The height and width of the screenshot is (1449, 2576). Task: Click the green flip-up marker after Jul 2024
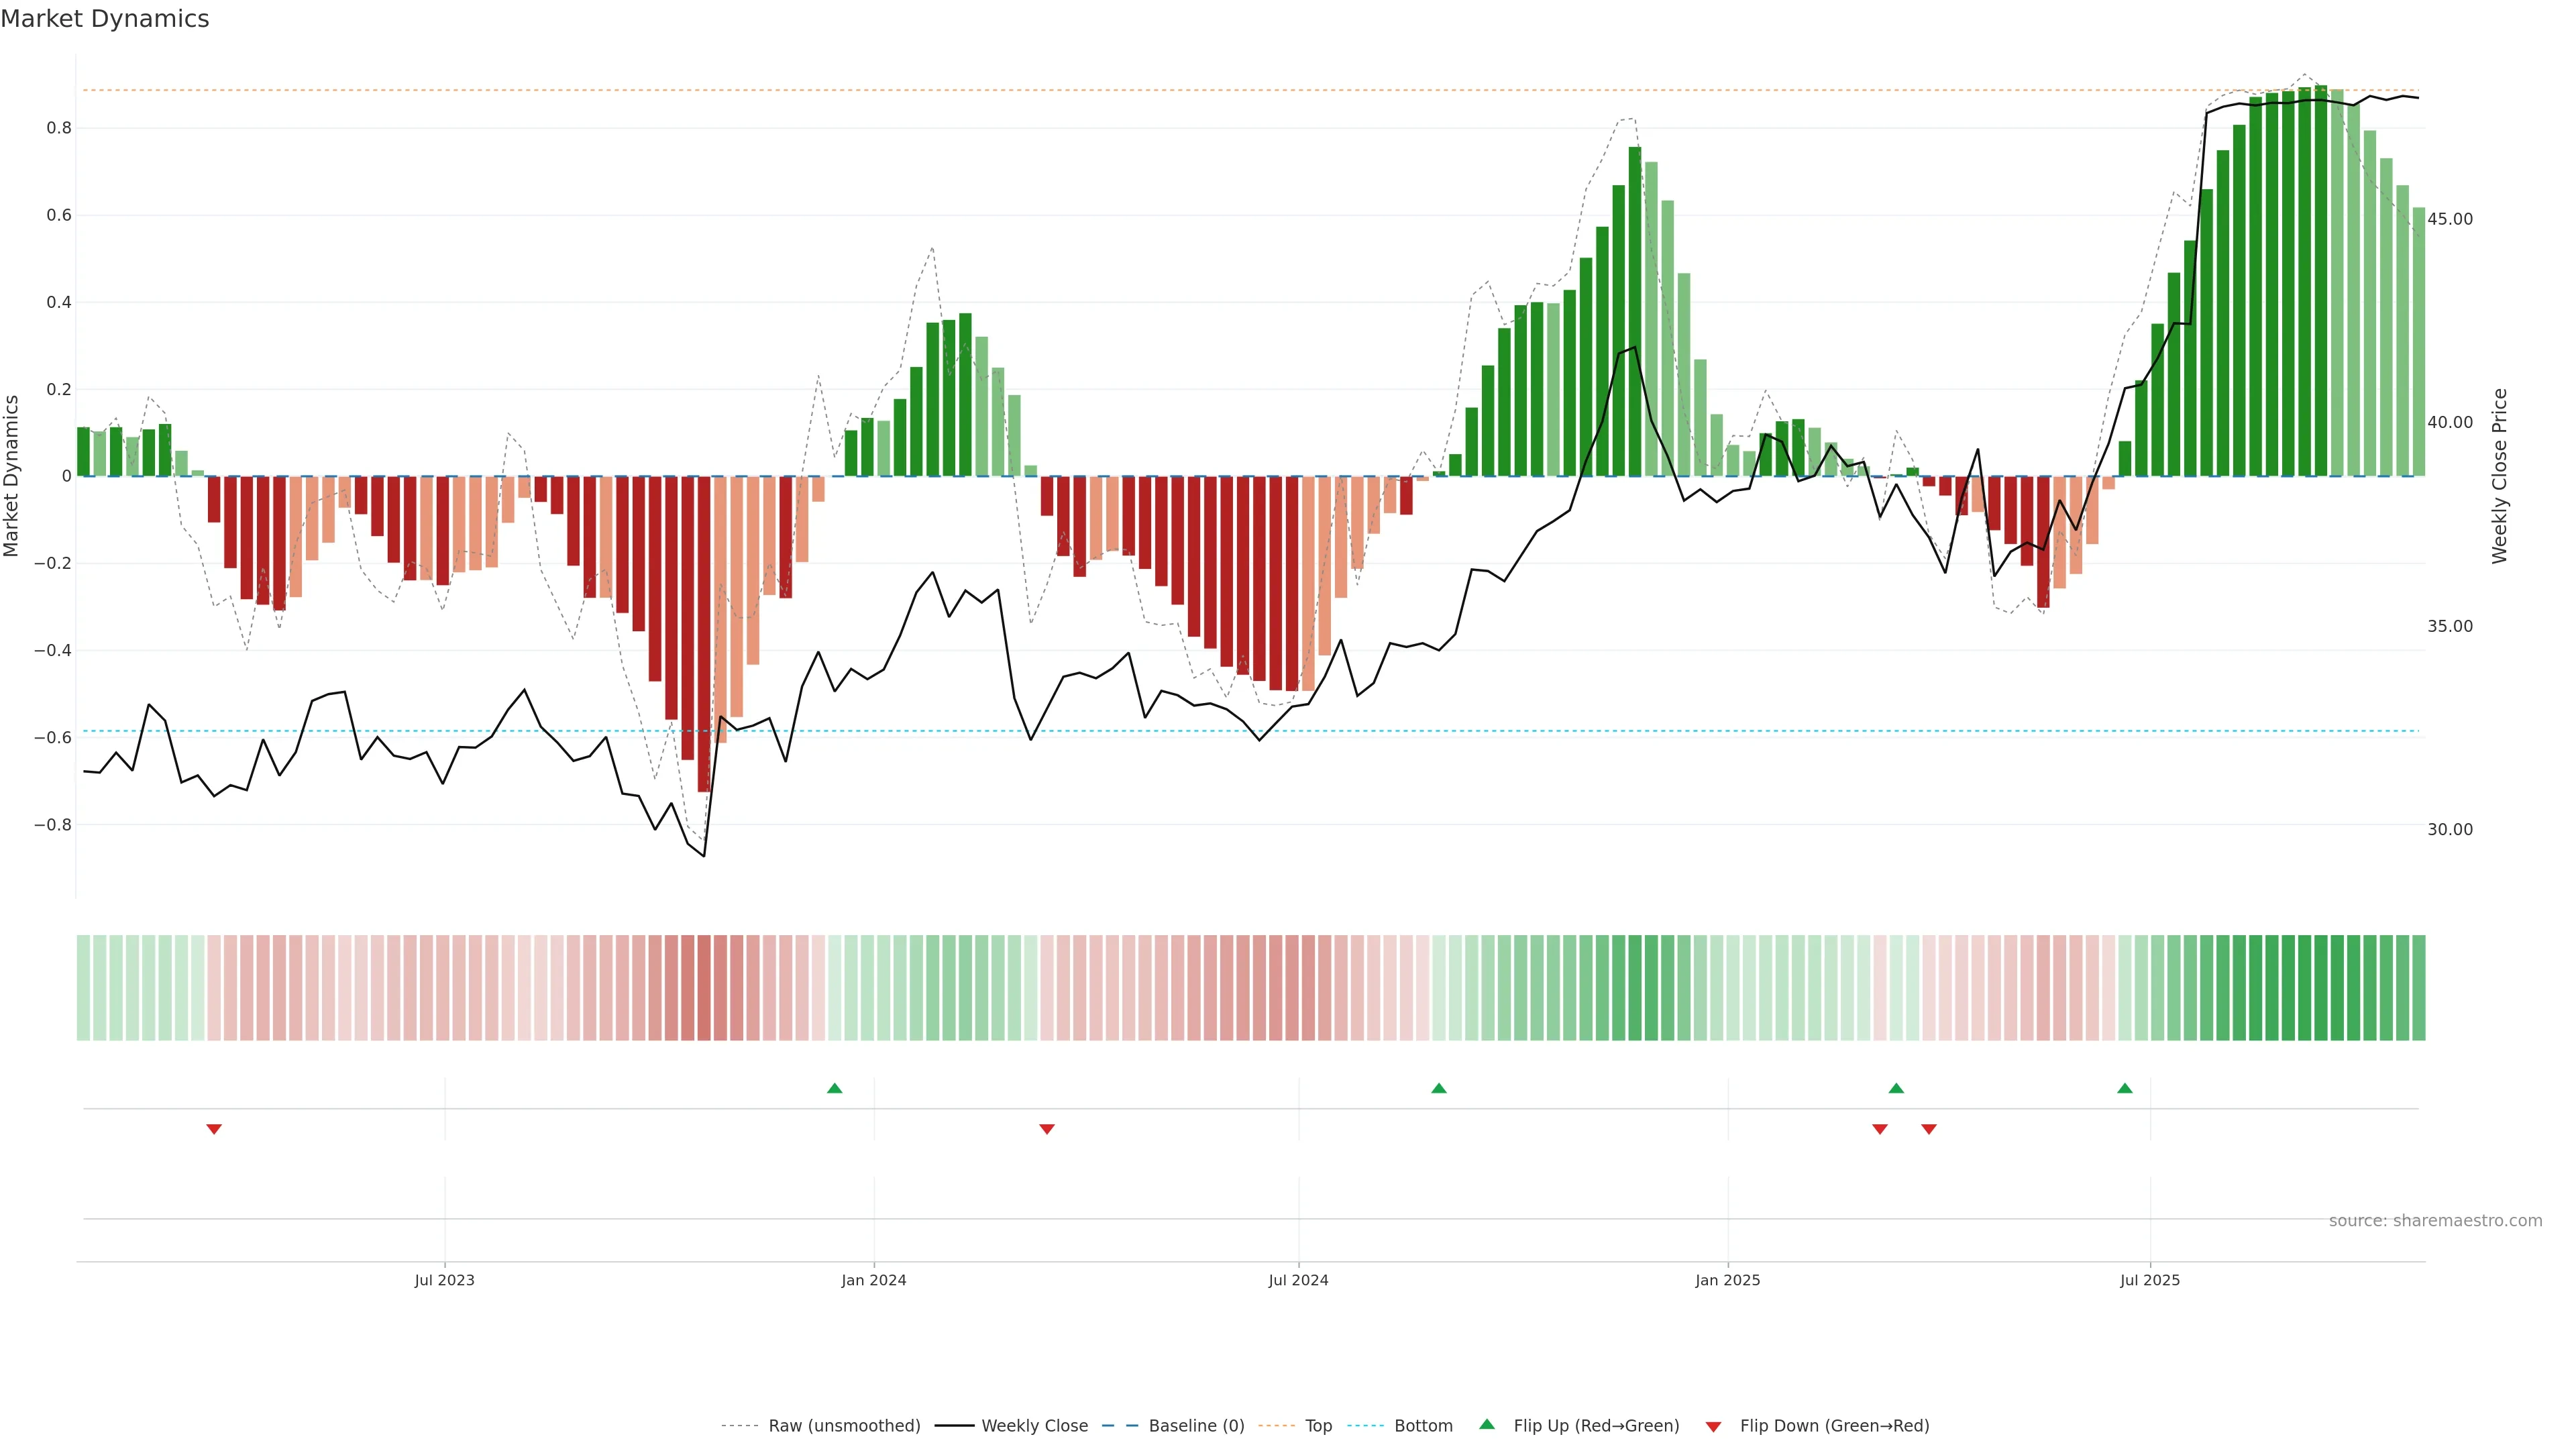(x=1439, y=1088)
